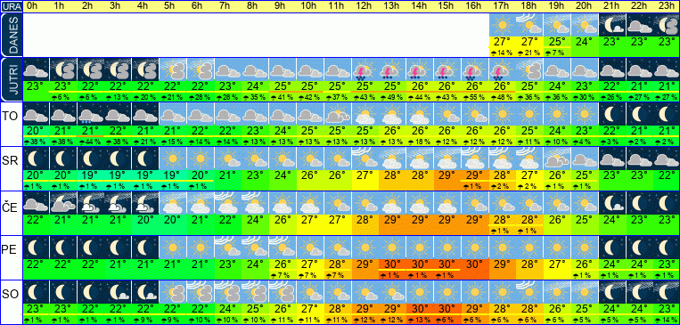Viewport: 680px width, 325px height.
Task: Click the 12h hour column header
Action: (364, 6)
